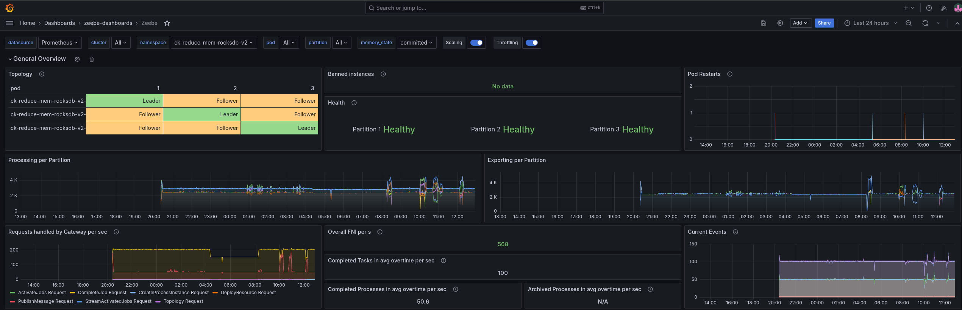
Task: Show Current Events info icon
Action: (736, 232)
